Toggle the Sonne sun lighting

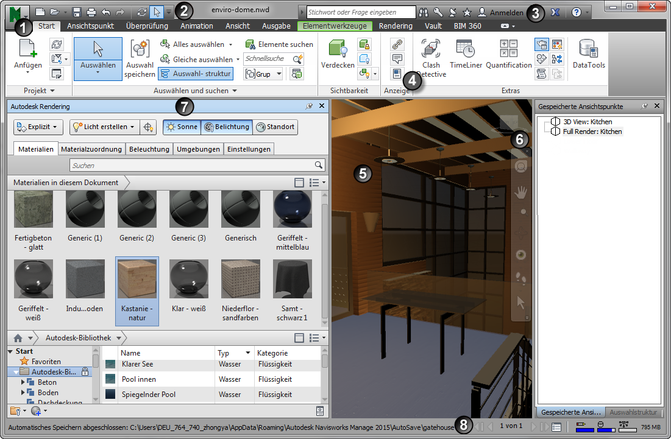coord(181,127)
